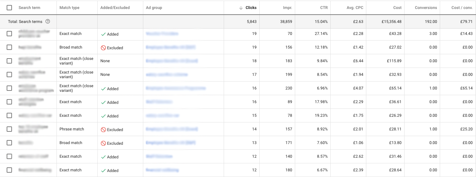Screen dimensions: 476x177
Task: Click the red Excluded icon in the Phrase match row
Action: tap(103, 130)
